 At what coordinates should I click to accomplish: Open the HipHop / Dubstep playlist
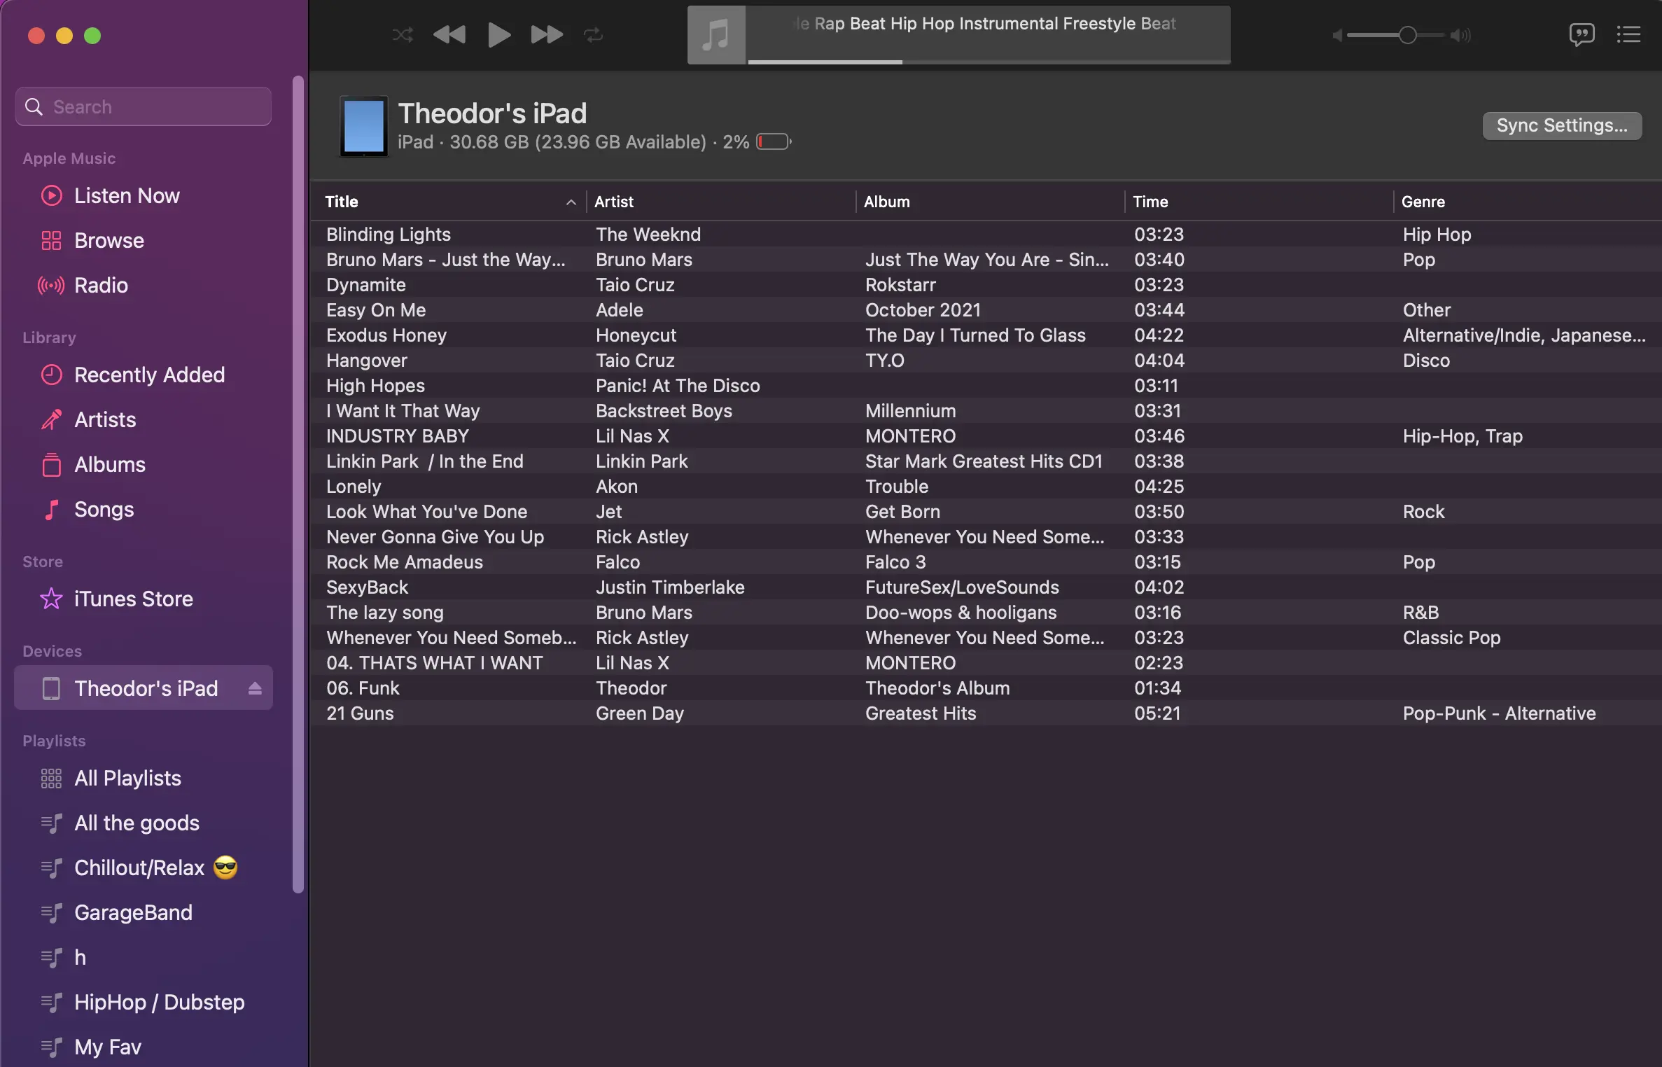pyautogui.click(x=144, y=1002)
